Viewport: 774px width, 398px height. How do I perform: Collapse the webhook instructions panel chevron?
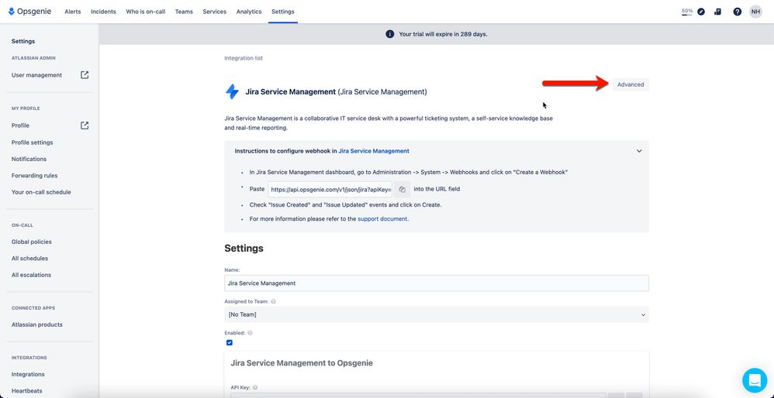[x=639, y=151]
